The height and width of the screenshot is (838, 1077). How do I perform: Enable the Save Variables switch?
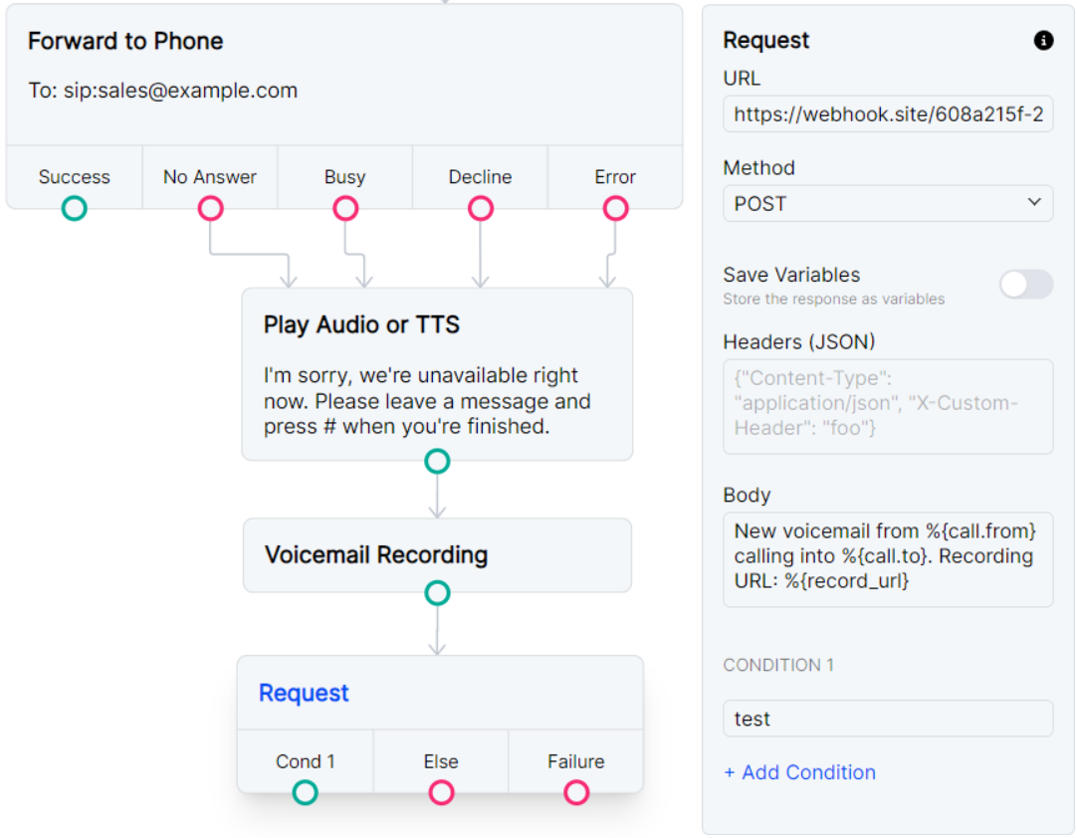[x=1026, y=285]
